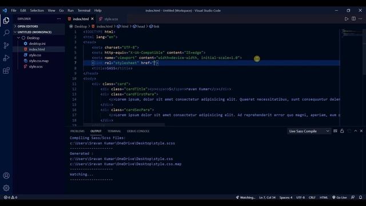The image size is (366, 206).
Task: Open the File menu
Action: (x=14, y=10)
